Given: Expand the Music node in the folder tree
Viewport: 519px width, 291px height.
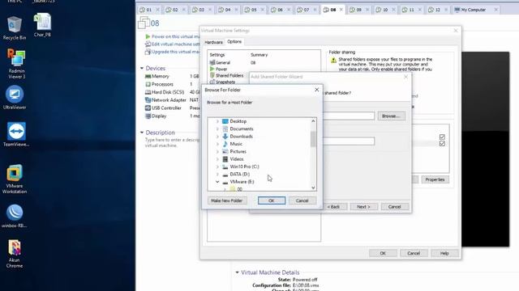Looking at the screenshot, I should click(x=217, y=144).
